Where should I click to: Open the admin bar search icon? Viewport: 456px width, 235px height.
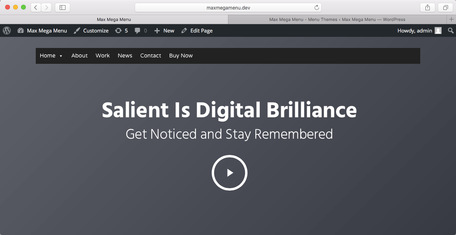(450, 31)
